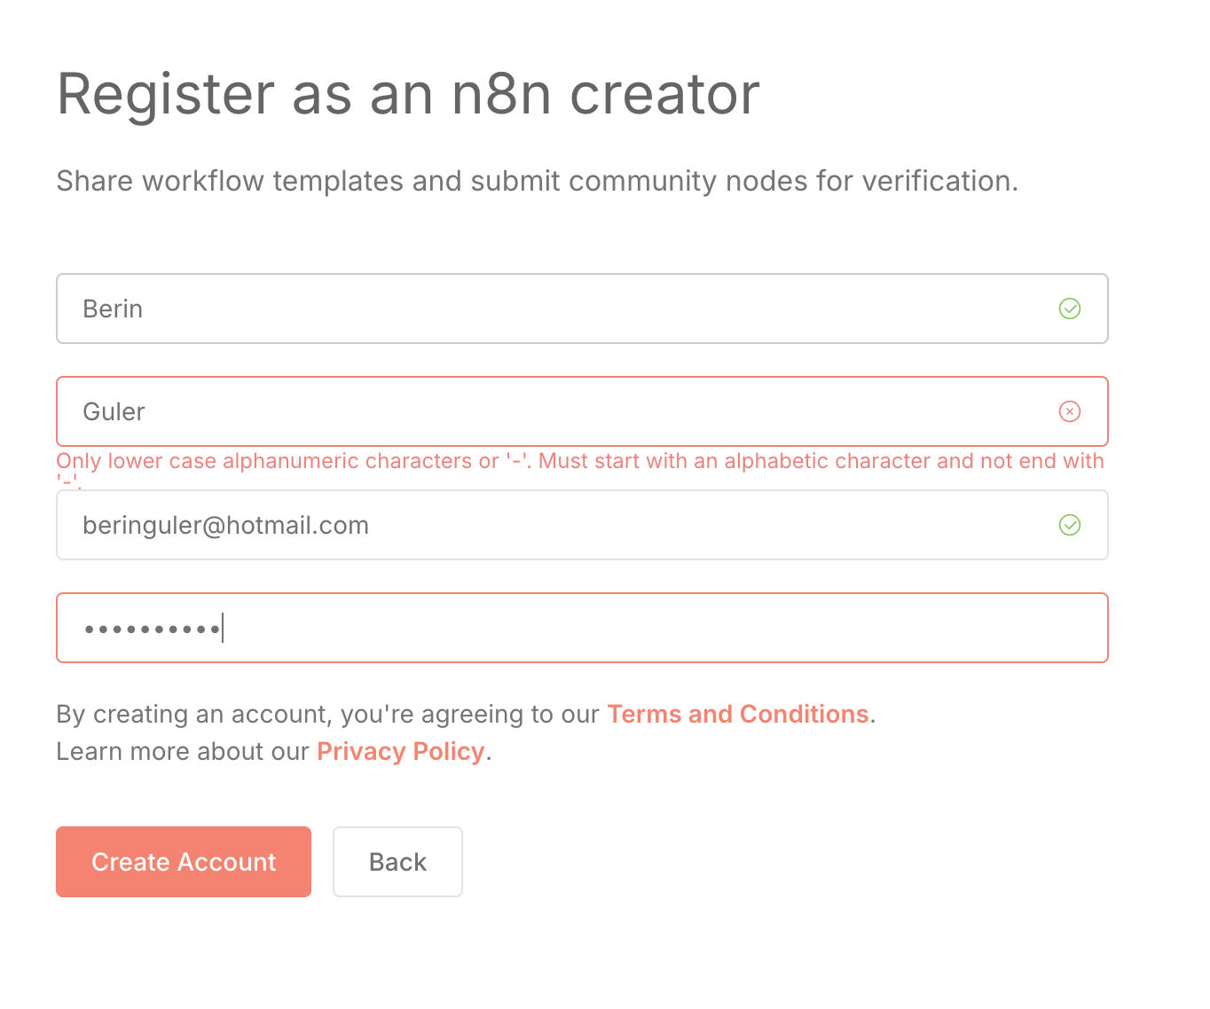Screen dimensions: 1210x1009
Task: Open the Terms and Conditions link
Action: click(737, 714)
